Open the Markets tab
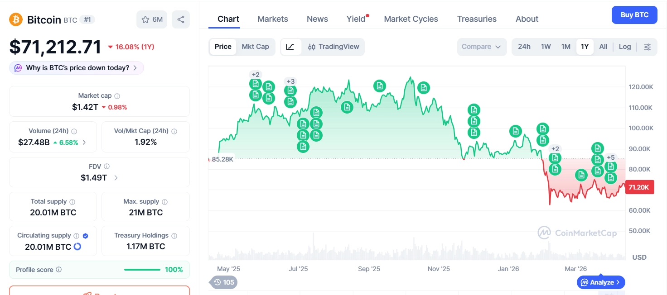 273,19
